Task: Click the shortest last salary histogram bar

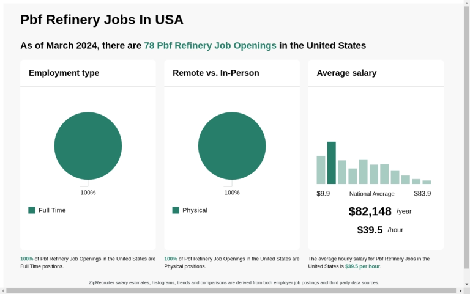Action: coord(427,182)
